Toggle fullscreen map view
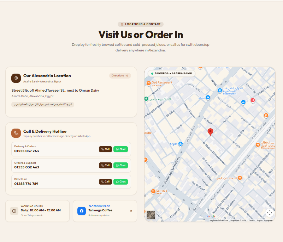Viewport: 283px width, 242px height. pyautogui.click(x=270, y=212)
